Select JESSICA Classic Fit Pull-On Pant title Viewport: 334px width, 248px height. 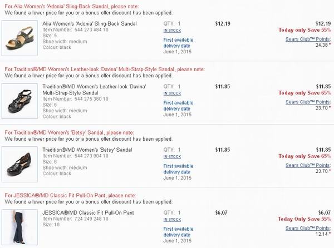point(88,213)
